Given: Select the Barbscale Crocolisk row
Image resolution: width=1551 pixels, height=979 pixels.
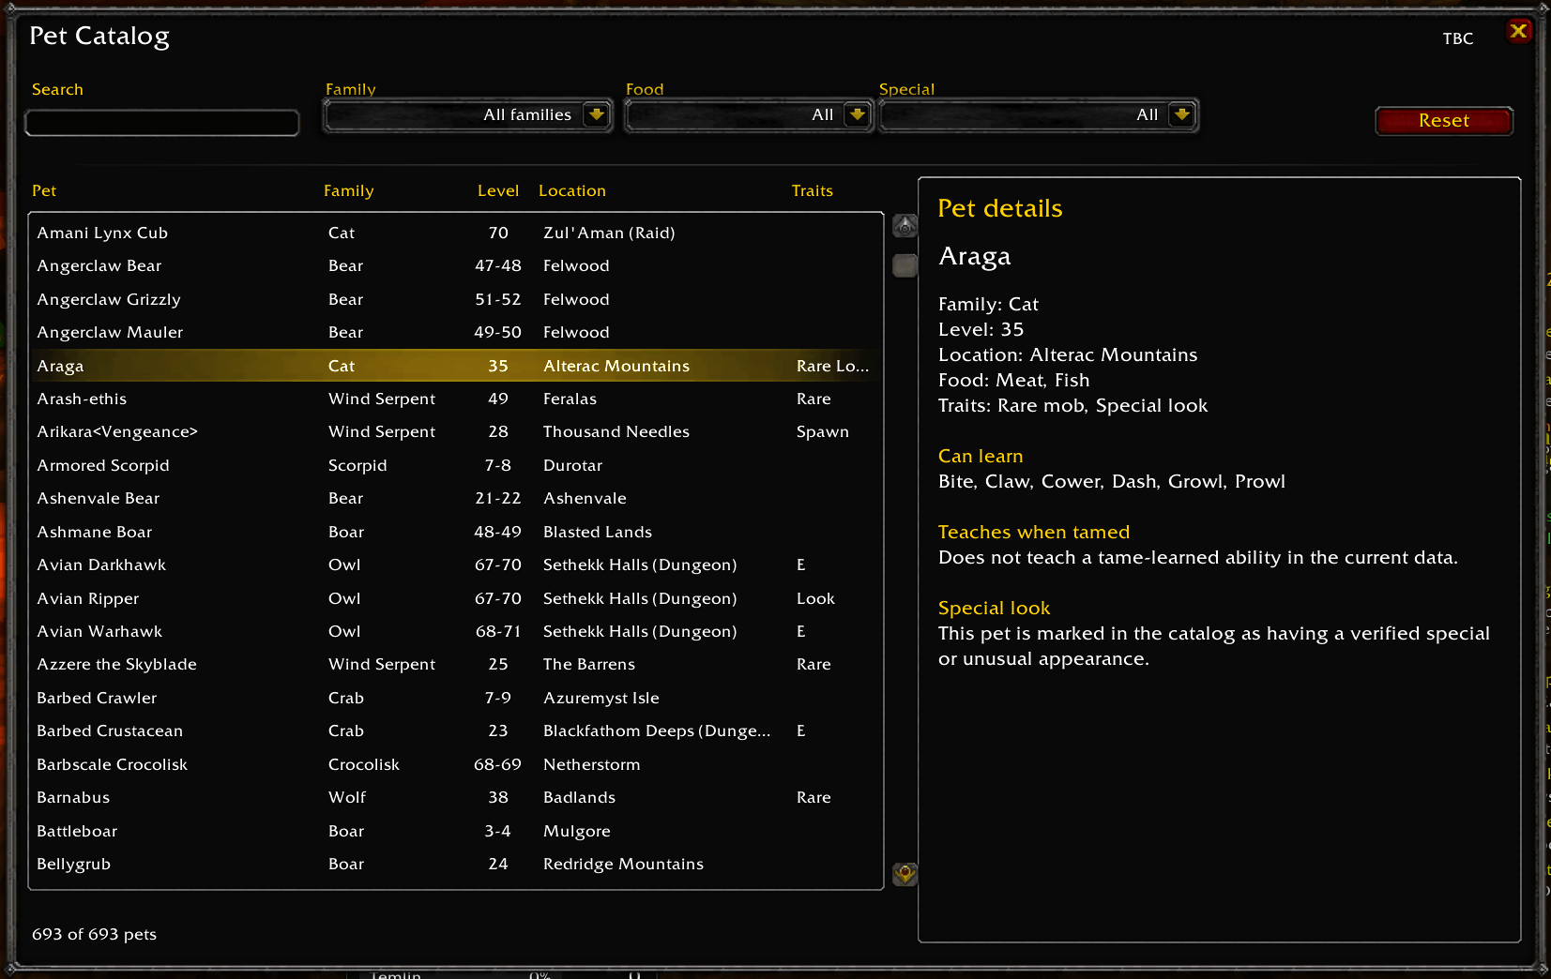Looking at the screenshot, I should tap(456, 764).
